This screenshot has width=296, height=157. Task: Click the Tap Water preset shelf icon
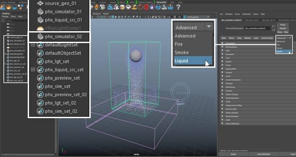click(x=110, y=7)
